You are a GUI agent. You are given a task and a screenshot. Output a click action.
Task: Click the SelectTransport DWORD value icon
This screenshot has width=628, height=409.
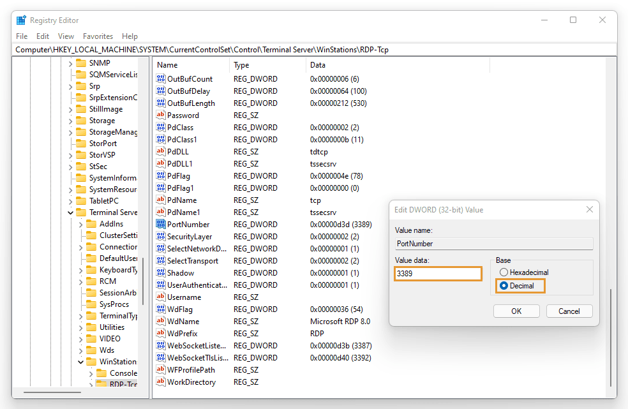pos(161,260)
